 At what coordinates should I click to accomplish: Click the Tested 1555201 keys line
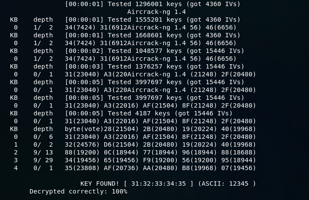tap(153, 20)
